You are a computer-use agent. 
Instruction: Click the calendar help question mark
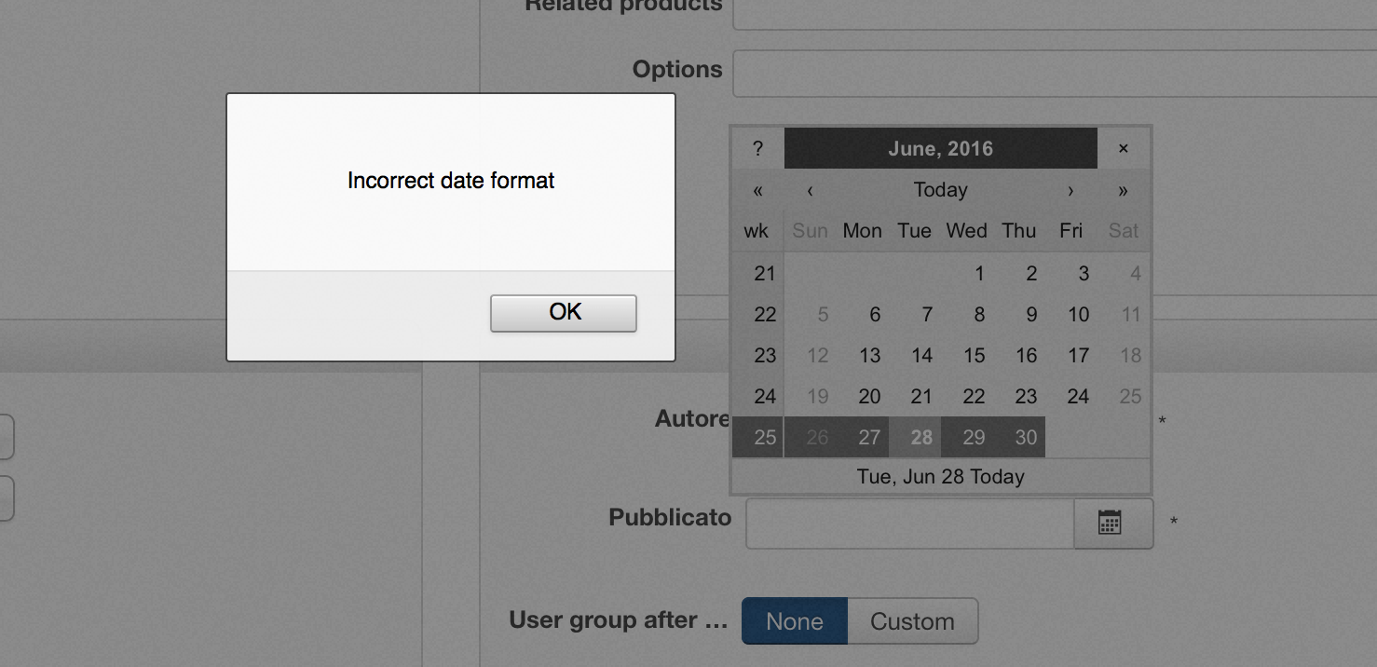tap(757, 149)
